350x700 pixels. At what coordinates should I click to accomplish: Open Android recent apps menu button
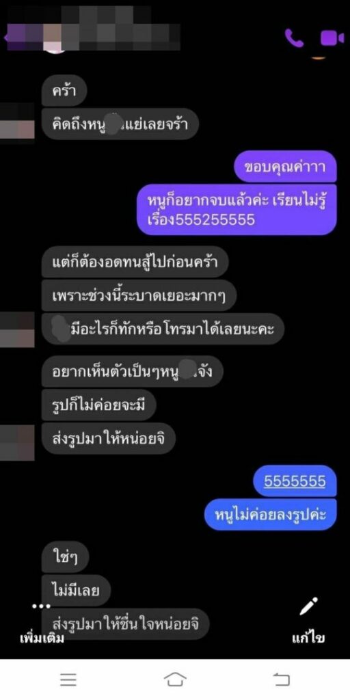pyautogui.click(x=68, y=679)
